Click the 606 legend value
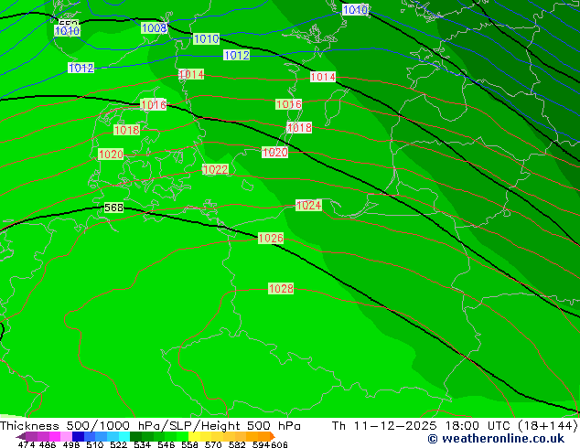 279,444
